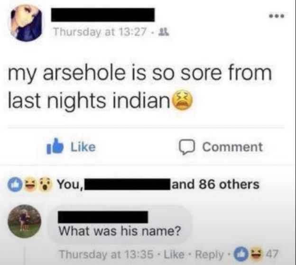Click the Comment button label
This screenshot has height=265, width=296.
coord(232,147)
